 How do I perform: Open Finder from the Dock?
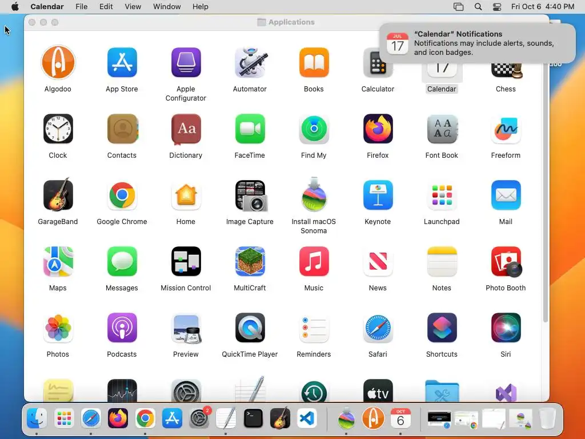coord(37,418)
